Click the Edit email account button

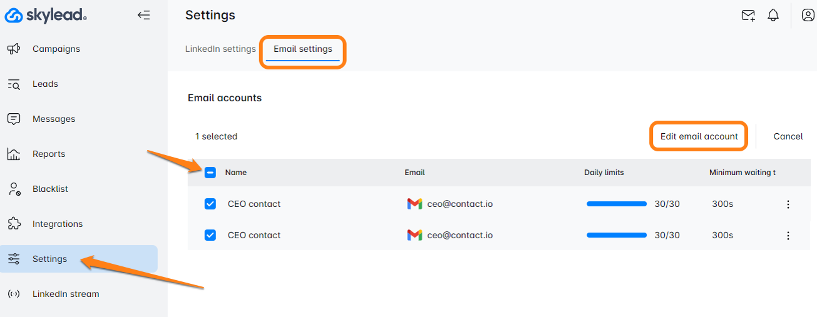click(699, 136)
